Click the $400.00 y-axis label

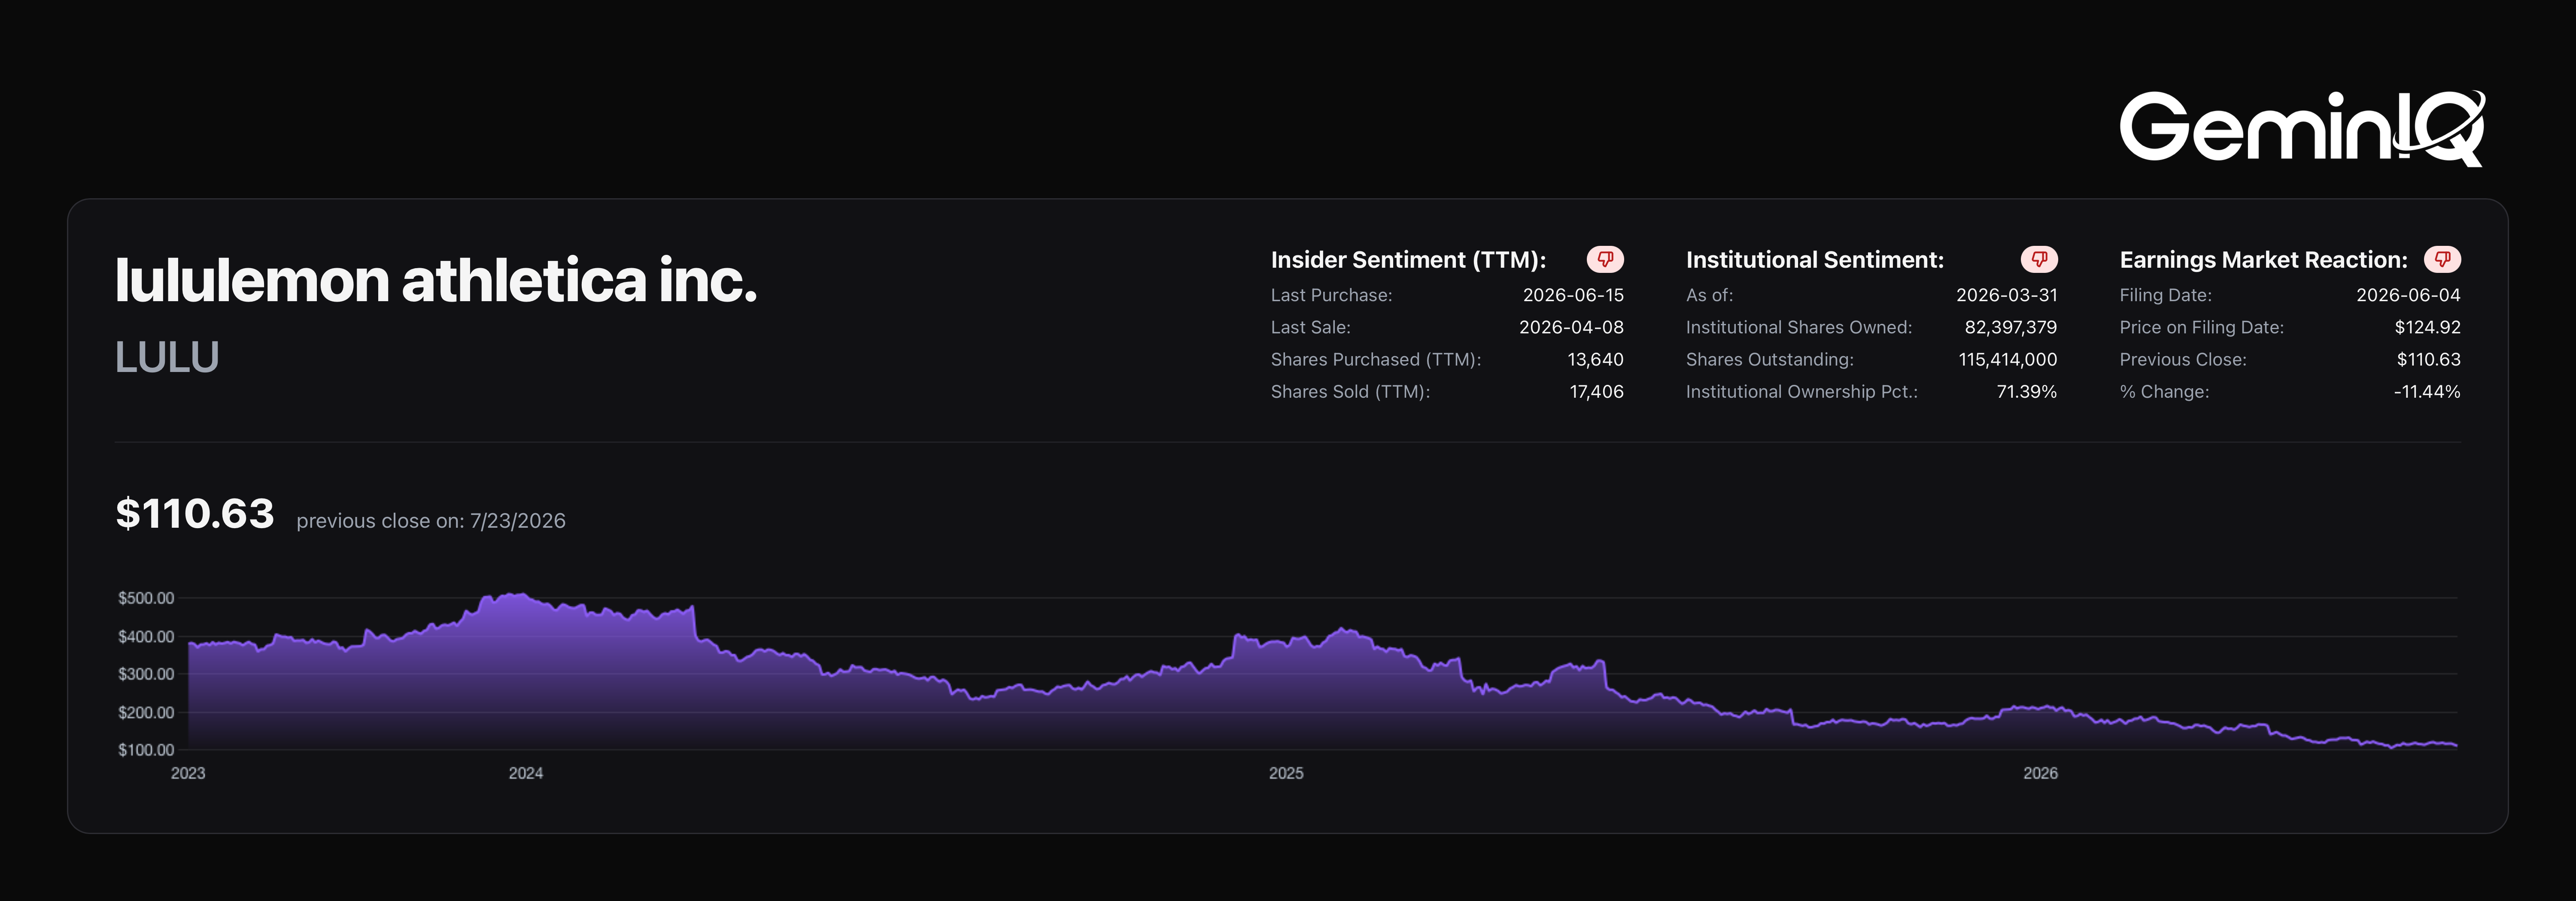click(x=146, y=636)
